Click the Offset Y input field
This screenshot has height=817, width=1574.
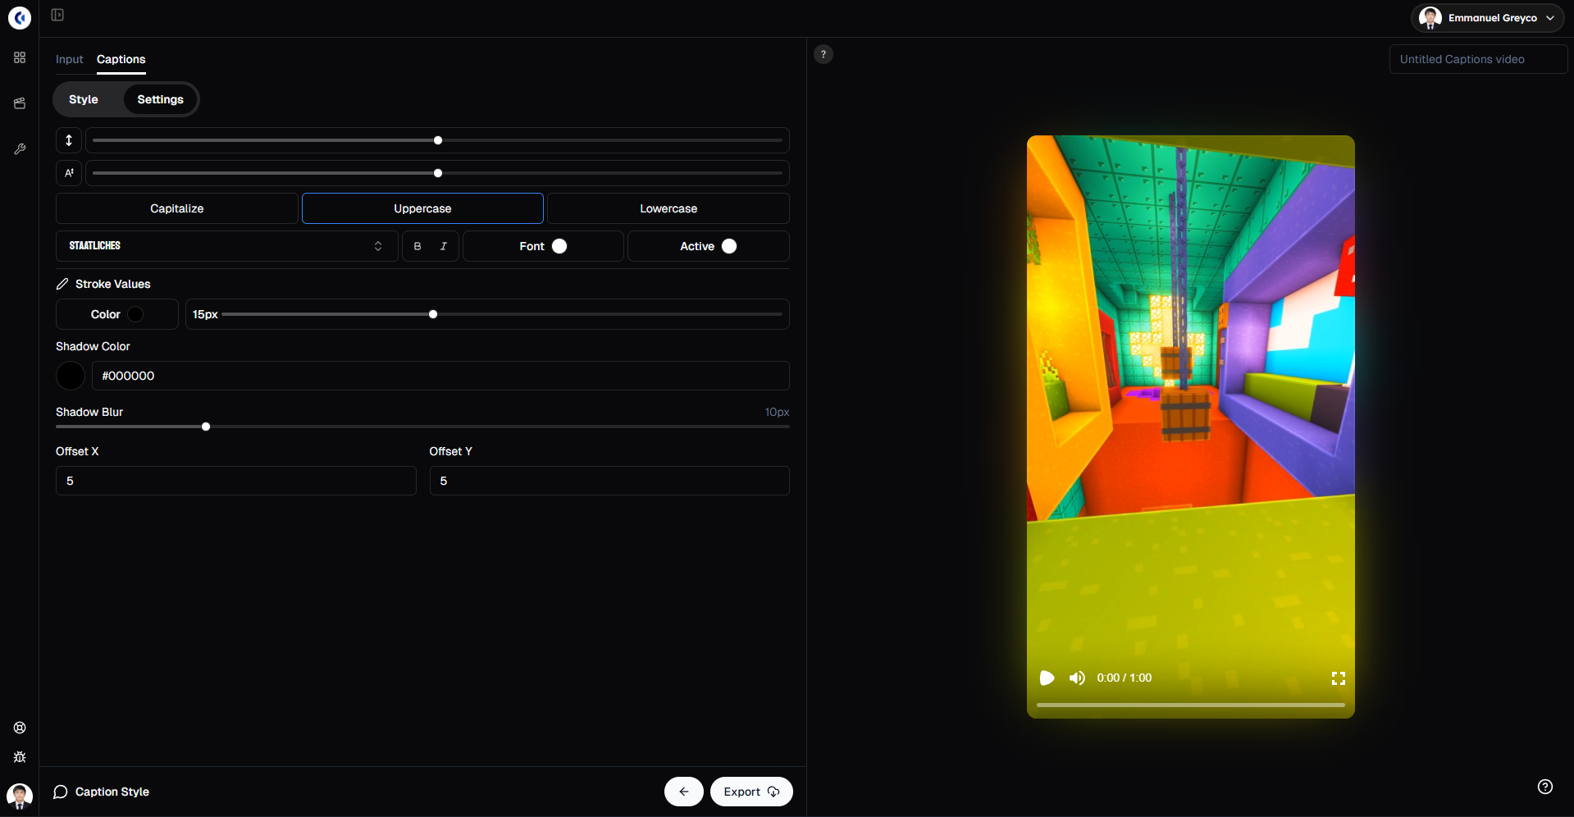pyautogui.click(x=609, y=481)
